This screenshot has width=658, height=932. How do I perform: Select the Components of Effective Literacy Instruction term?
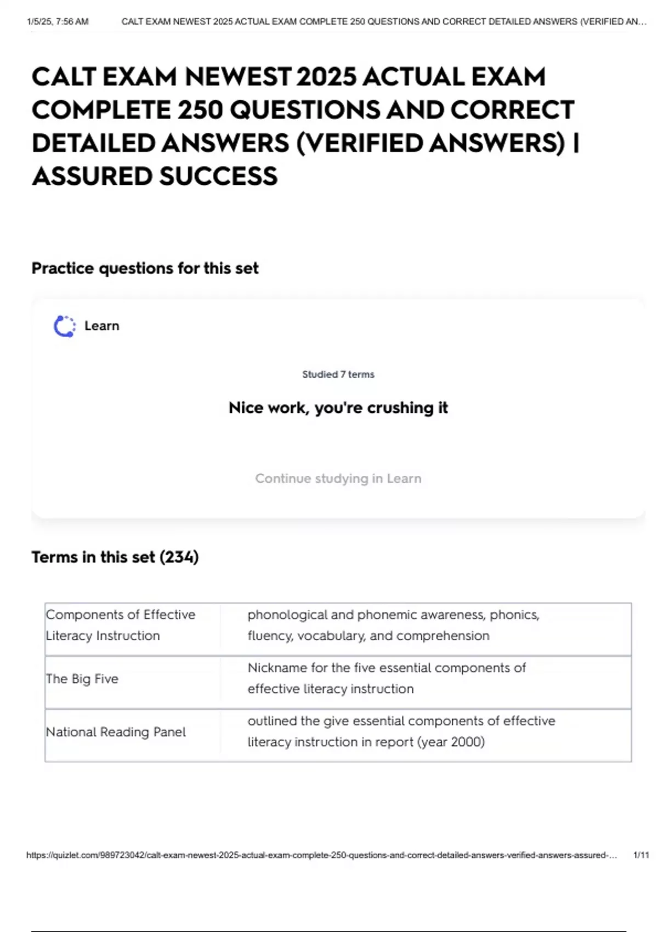coord(121,625)
